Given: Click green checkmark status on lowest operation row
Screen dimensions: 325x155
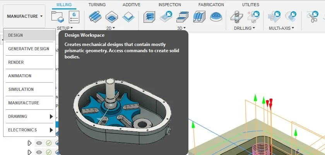Looking at the screenshot, I should 49,152.
